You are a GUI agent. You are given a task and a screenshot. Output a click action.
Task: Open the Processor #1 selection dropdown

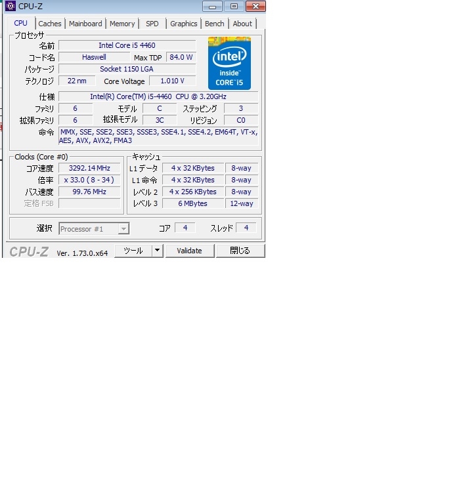coord(94,228)
